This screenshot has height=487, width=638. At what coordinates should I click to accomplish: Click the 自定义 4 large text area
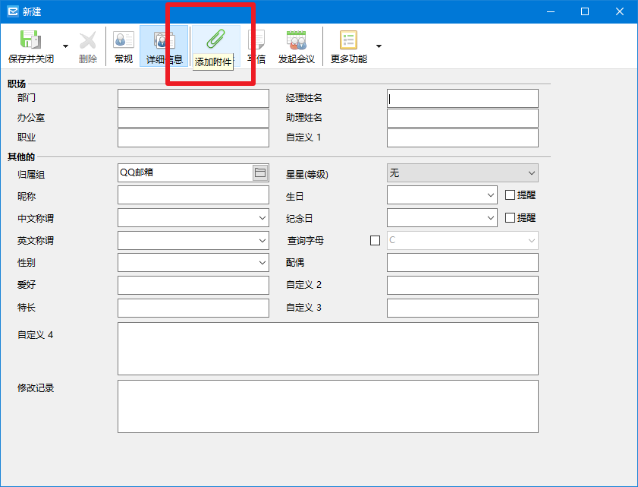(x=328, y=349)
